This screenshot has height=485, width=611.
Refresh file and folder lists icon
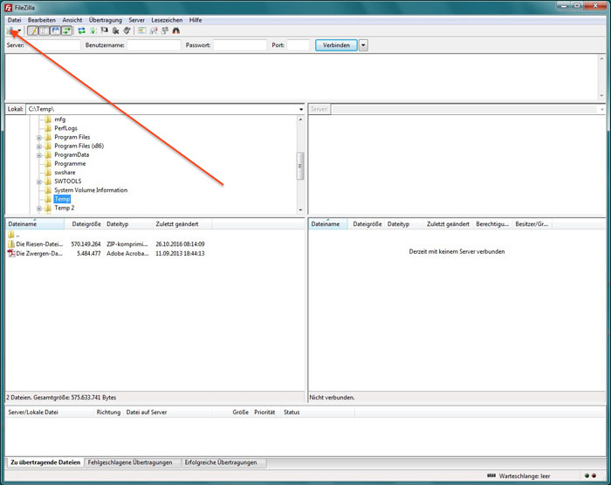coord(81,31)
